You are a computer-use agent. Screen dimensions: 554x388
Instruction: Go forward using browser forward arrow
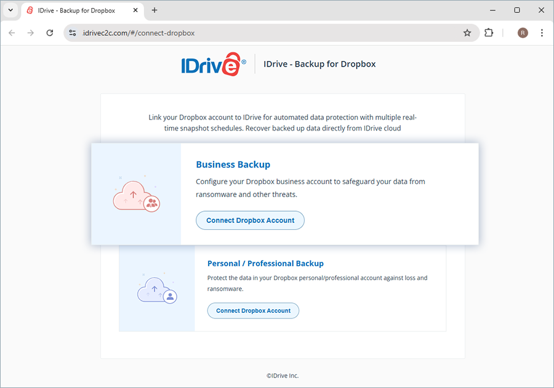coord(31,33)
